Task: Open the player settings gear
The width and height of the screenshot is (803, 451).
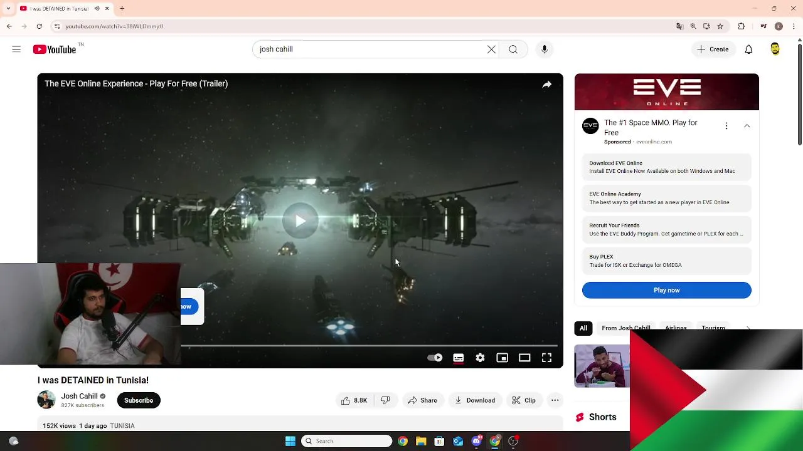Action: (x=480, y=358)
